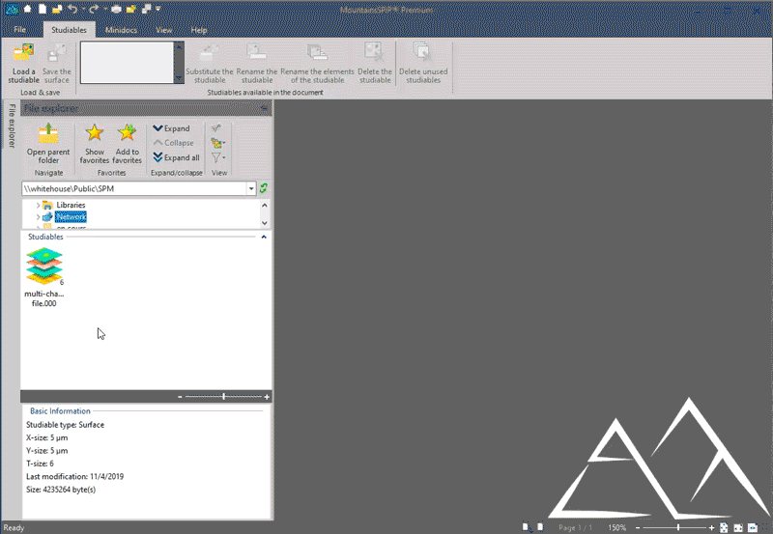
Task: Click Save the surface in the ribbon
Action: (x=57, y=63)
